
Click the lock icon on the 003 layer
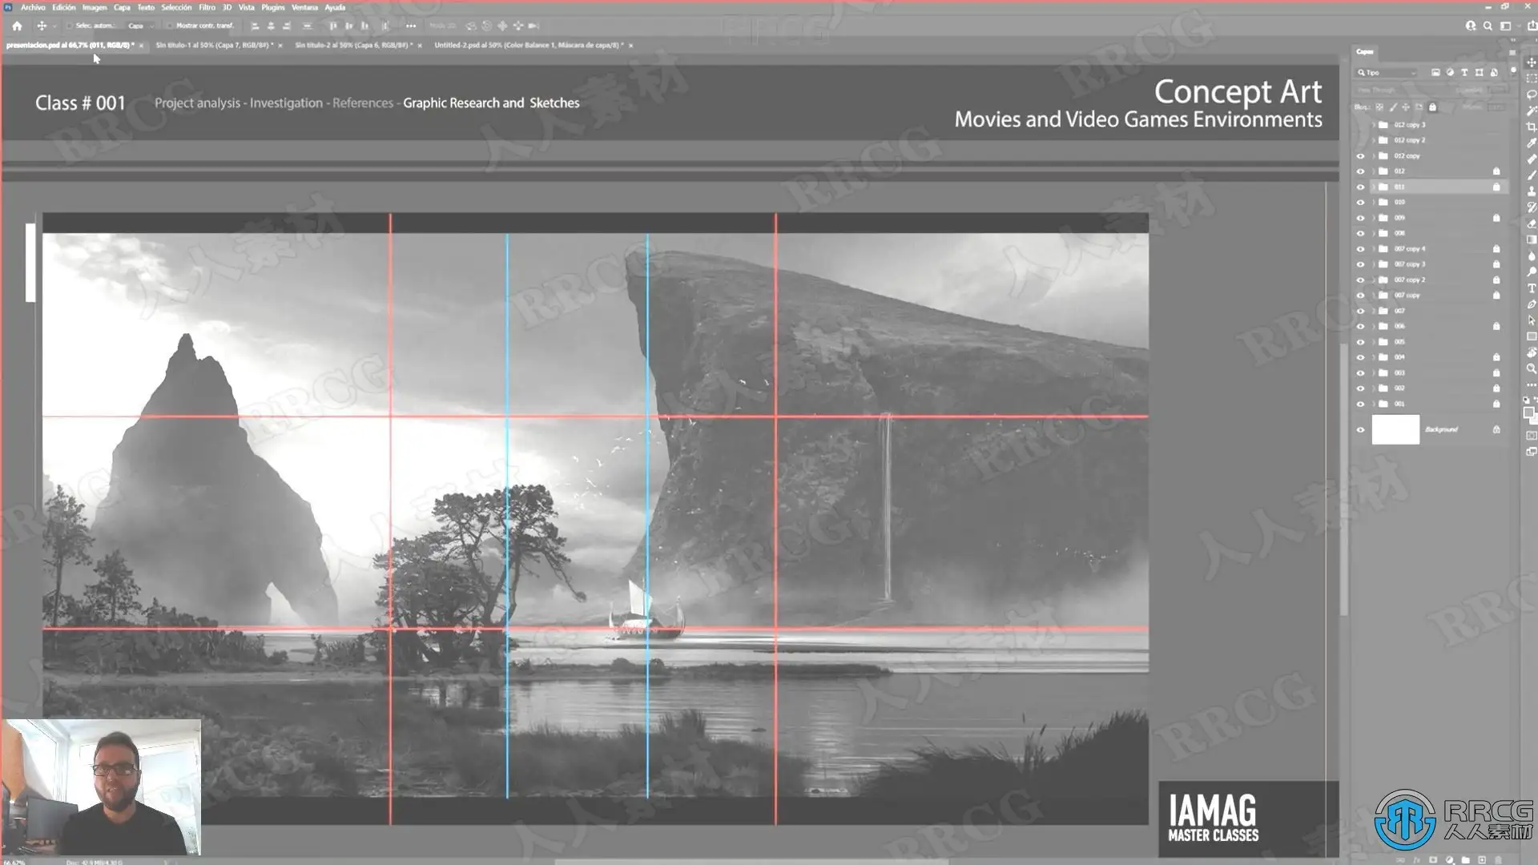[1496, 373]
